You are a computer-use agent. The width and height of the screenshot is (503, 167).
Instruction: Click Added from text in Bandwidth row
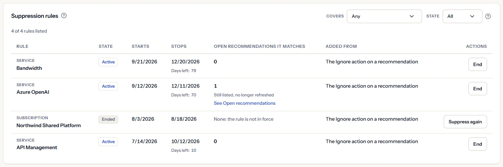click(372, 61)
